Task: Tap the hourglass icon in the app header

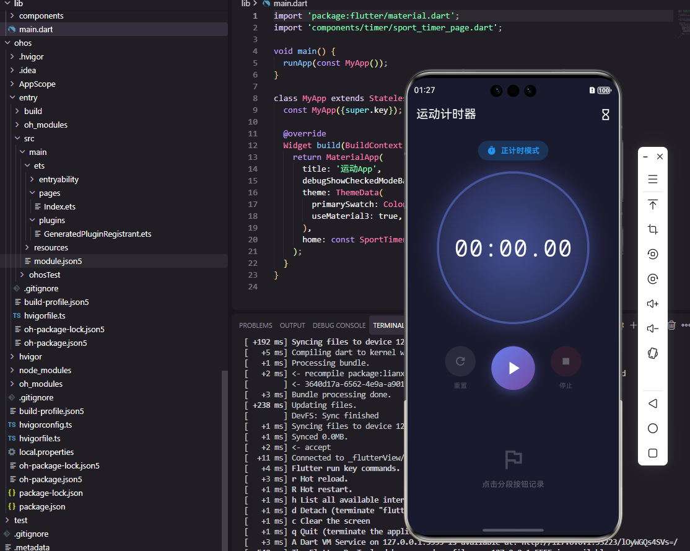Action: 606,115
